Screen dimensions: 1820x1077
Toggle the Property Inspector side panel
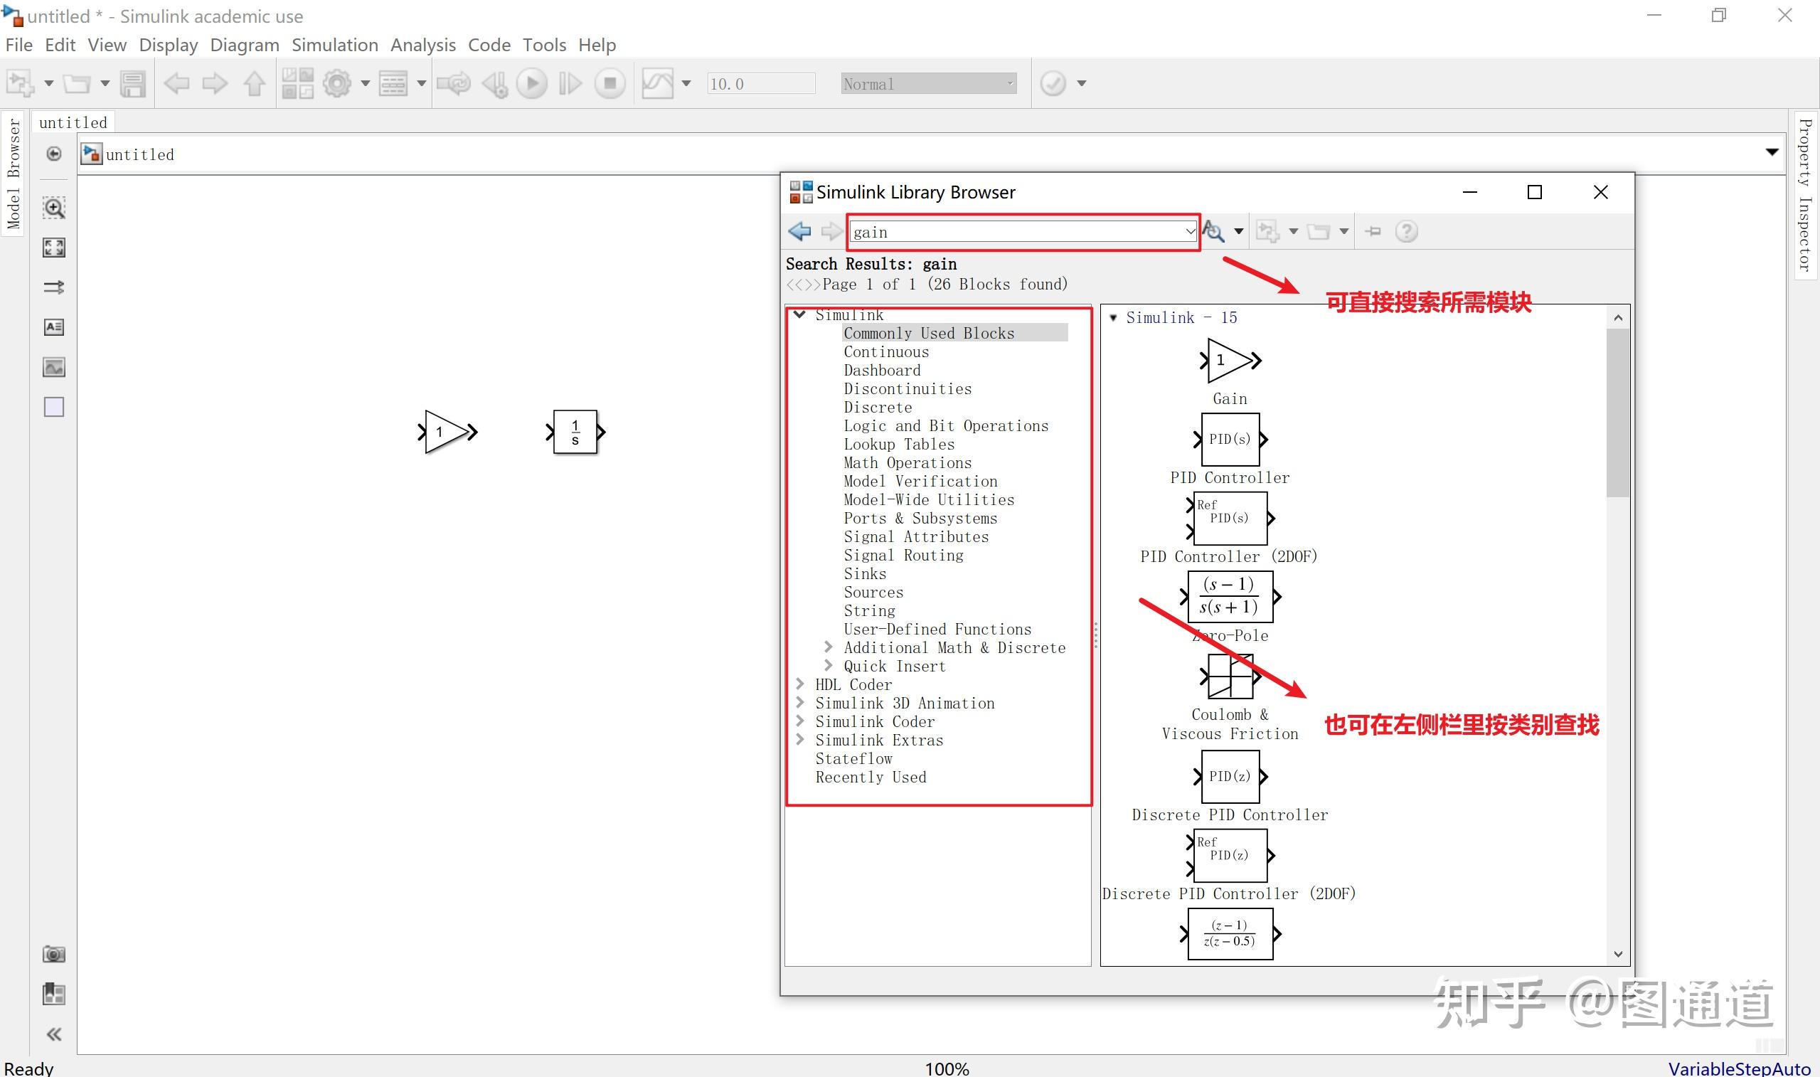(1805, 194)
